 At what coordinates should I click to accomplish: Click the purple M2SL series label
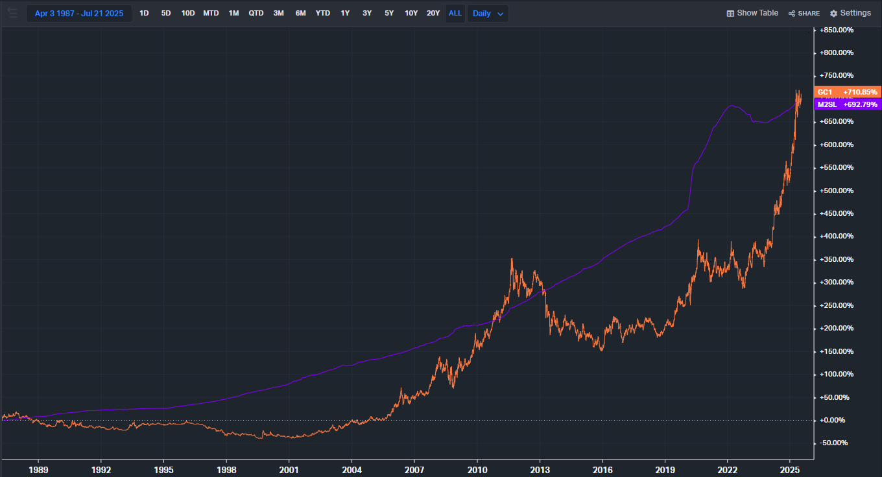827,104
